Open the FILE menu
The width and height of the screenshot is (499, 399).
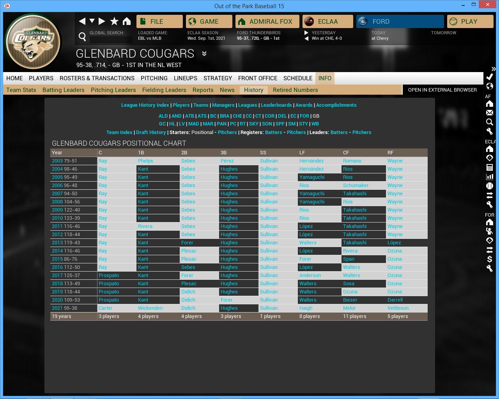pos(159,21)
